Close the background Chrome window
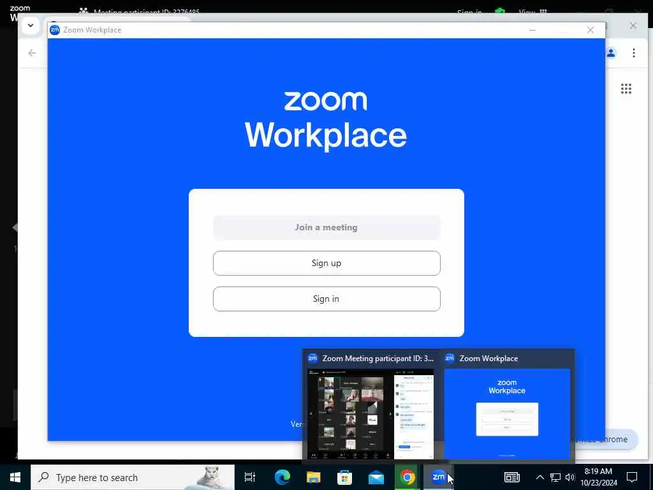 633,26
